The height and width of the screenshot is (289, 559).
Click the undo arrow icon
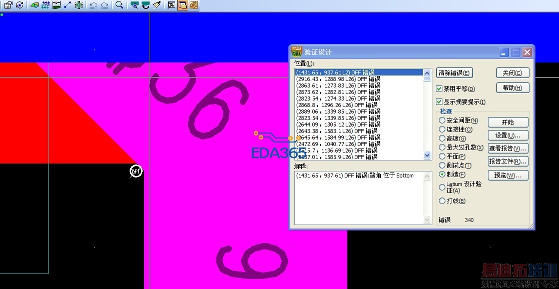pos(94,5)
